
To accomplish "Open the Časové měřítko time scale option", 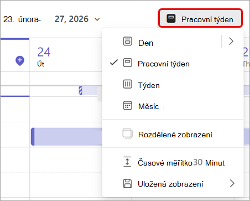I will (173, 162).
